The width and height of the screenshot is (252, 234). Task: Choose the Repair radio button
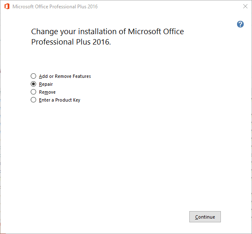pos(34,84)
